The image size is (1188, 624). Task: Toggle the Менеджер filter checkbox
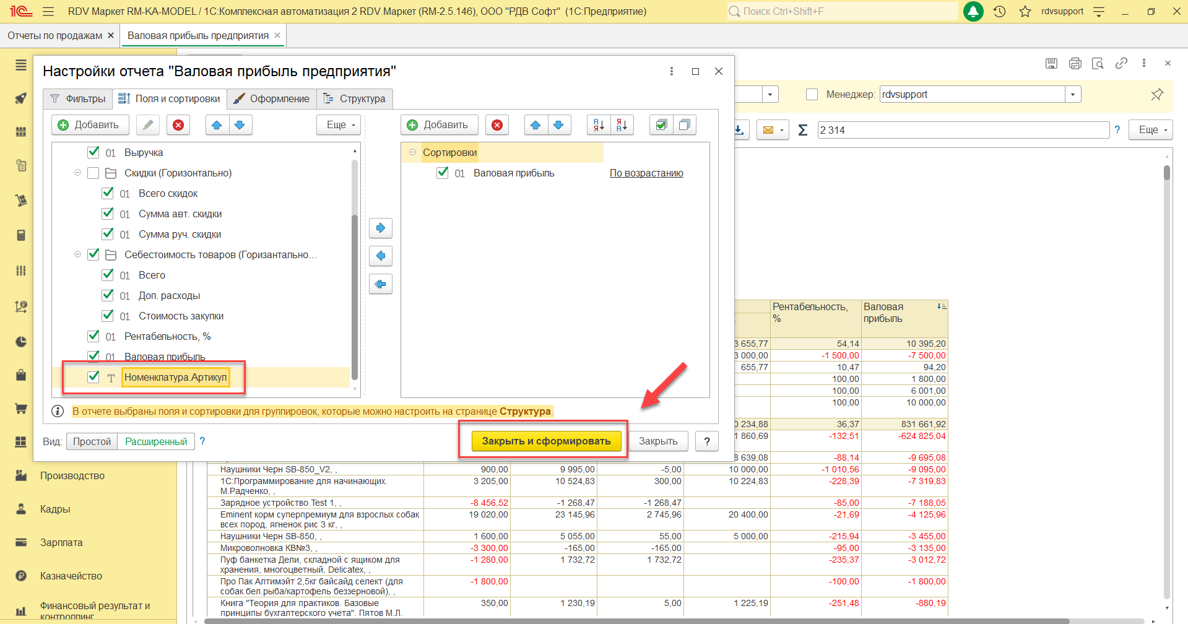(x=812, y=94)
